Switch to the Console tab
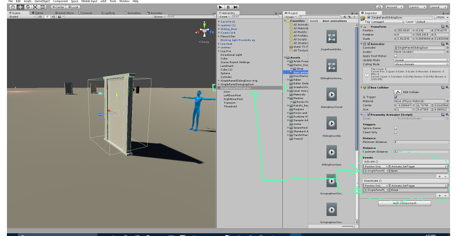The height and width of the screenshot is (236, 457). [x=85, y=13]
